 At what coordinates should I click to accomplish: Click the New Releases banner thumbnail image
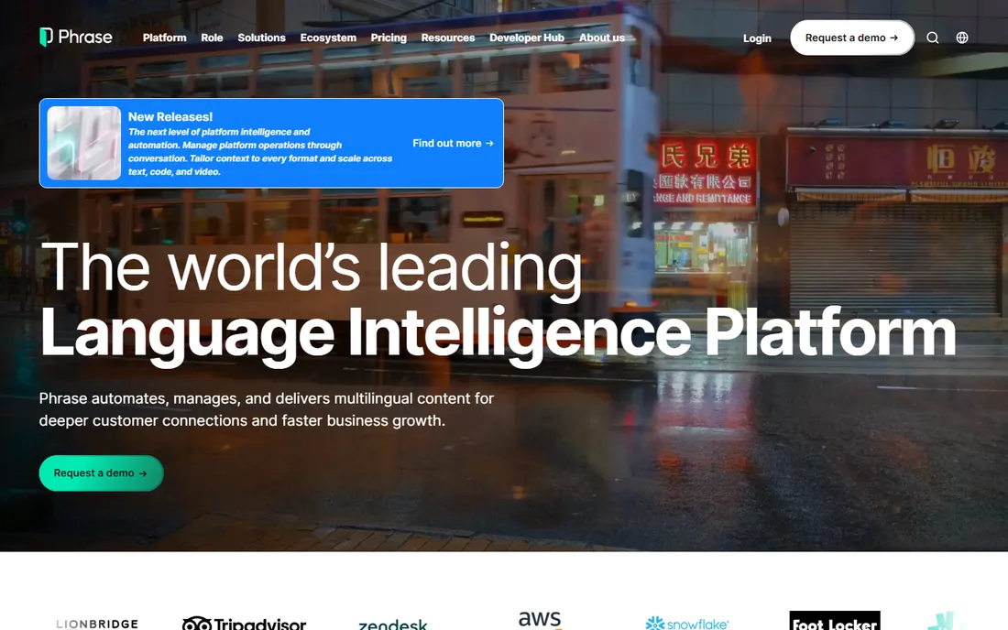pos(83,143)
